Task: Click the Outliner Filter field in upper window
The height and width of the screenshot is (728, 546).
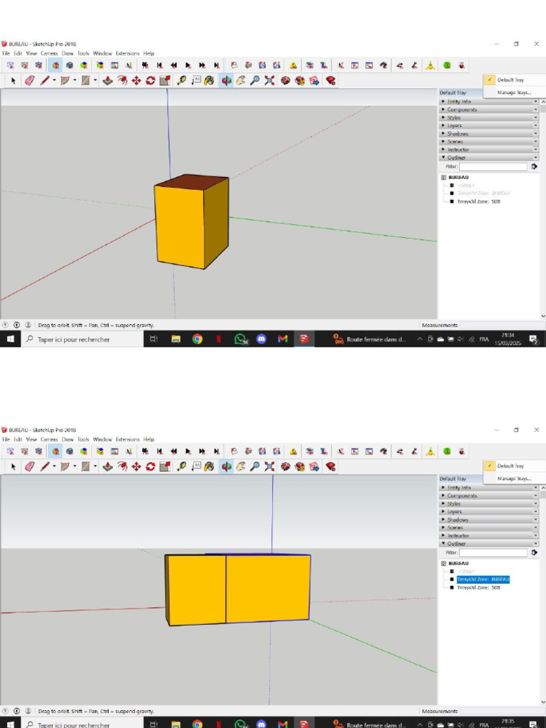Action: coord(493,166)
